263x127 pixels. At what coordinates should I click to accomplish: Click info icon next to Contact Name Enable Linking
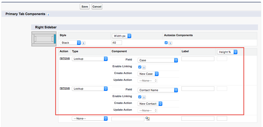point(144,97)
